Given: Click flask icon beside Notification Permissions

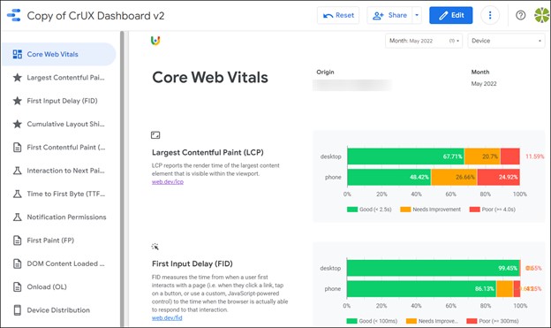Looking at the screenshot, I should coord(18,217).
